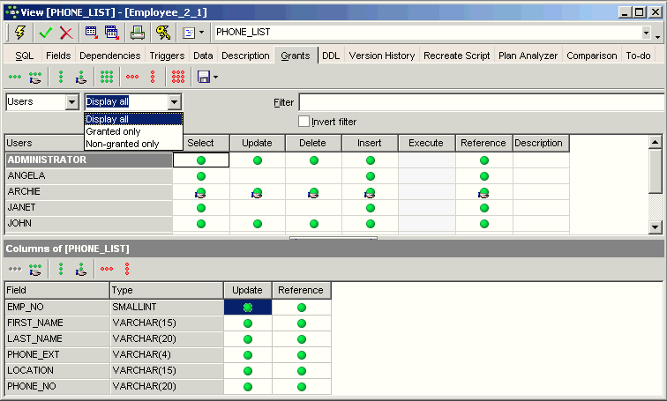Image resolution: width=667 pixels, height=401 pixels.
Task: Click the horizontal red dots icon in the Grants toolbar
Action: (132, 77)
